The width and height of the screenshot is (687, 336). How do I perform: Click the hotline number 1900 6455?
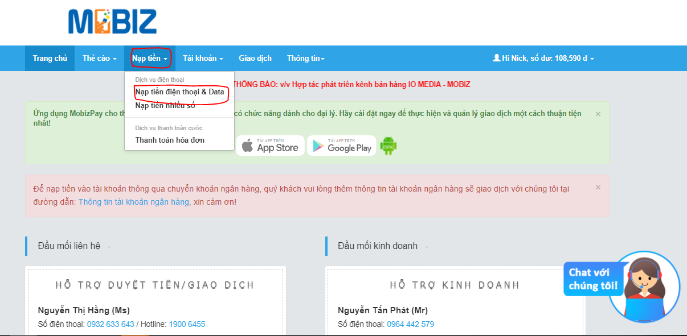click(x=187, y=324)
